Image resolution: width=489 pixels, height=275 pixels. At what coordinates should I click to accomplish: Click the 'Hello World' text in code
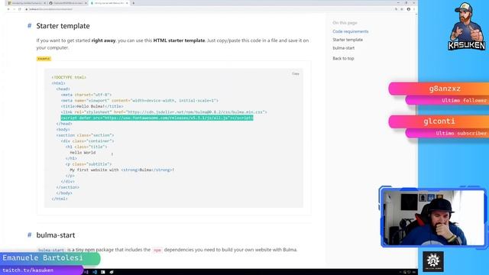83,153
